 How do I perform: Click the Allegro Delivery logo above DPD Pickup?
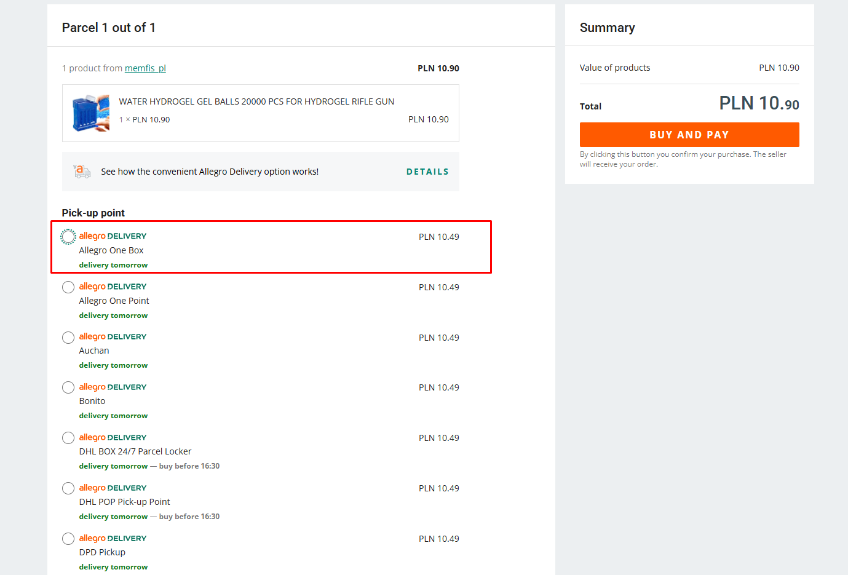click(113, 538)
